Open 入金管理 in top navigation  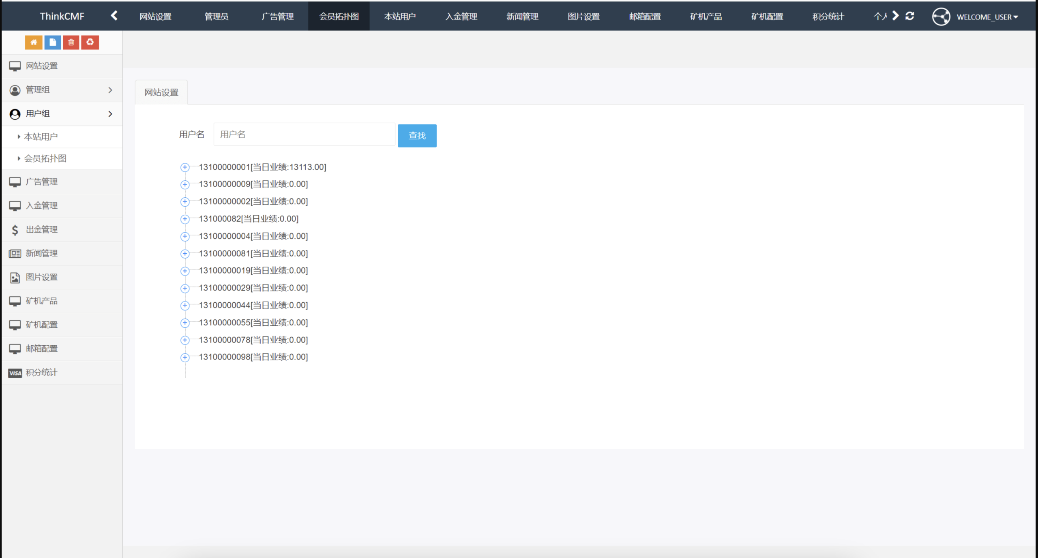(461, 17)
